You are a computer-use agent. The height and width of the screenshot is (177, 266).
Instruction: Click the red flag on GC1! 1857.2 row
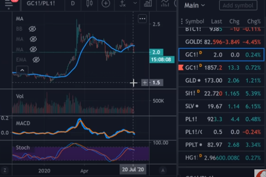click(x=181, y=68)
